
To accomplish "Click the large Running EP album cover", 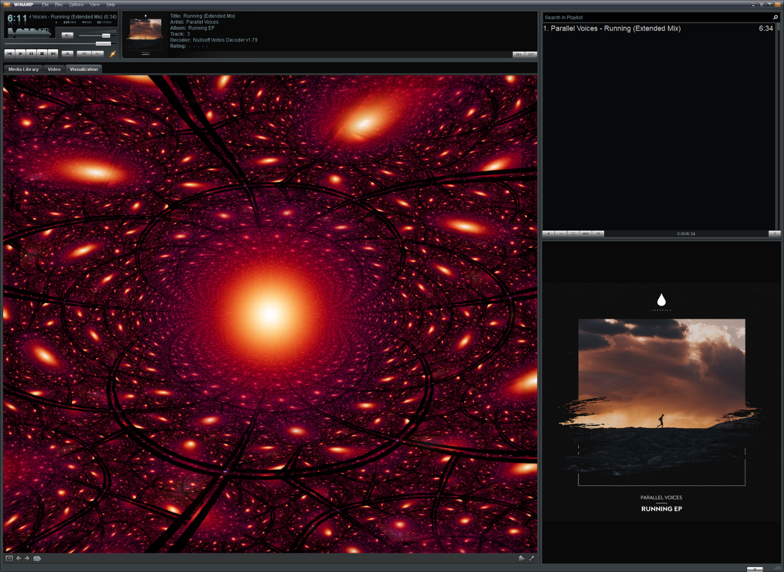I will point(661,402).
